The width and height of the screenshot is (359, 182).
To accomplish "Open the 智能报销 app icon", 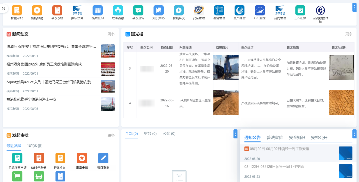I will pyautogui.click(x=37, y=10).
